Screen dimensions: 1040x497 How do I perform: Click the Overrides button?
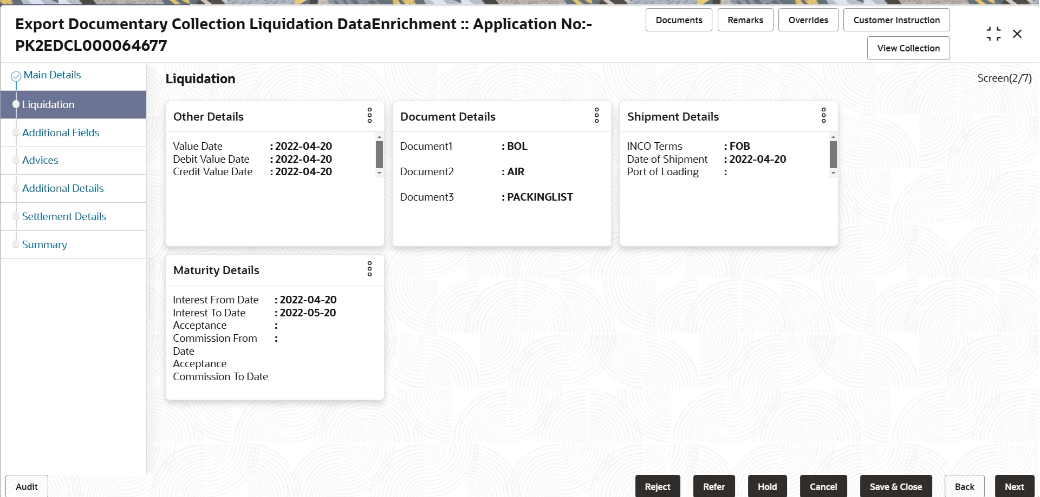tap(808, 20)
